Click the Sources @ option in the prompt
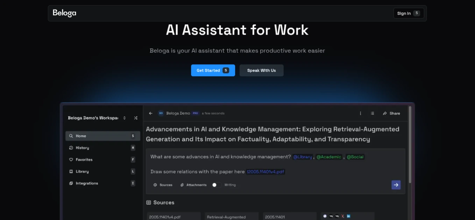The image size is (475, 220). [163, 185]
